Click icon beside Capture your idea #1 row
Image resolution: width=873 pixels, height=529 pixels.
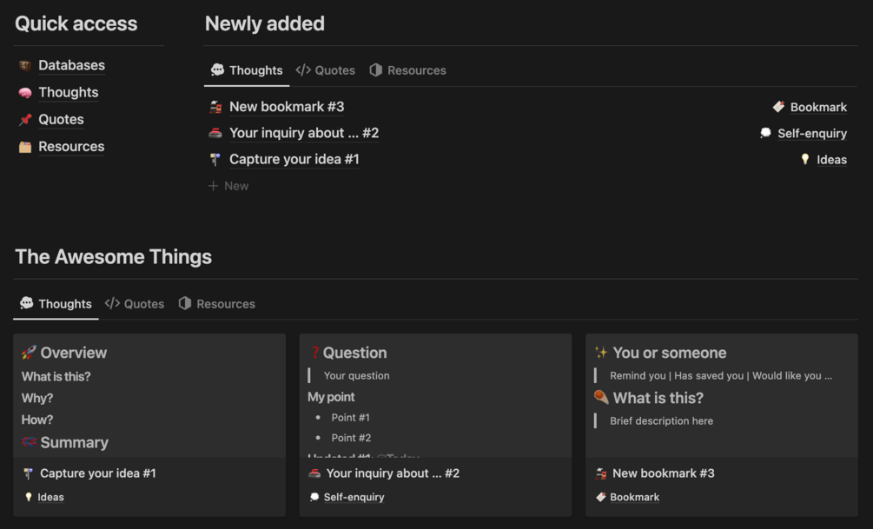coord(215,160)
